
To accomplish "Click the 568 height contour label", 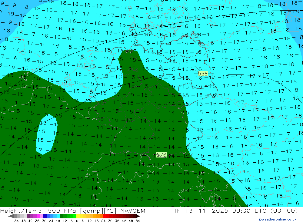I will (203, 74).
